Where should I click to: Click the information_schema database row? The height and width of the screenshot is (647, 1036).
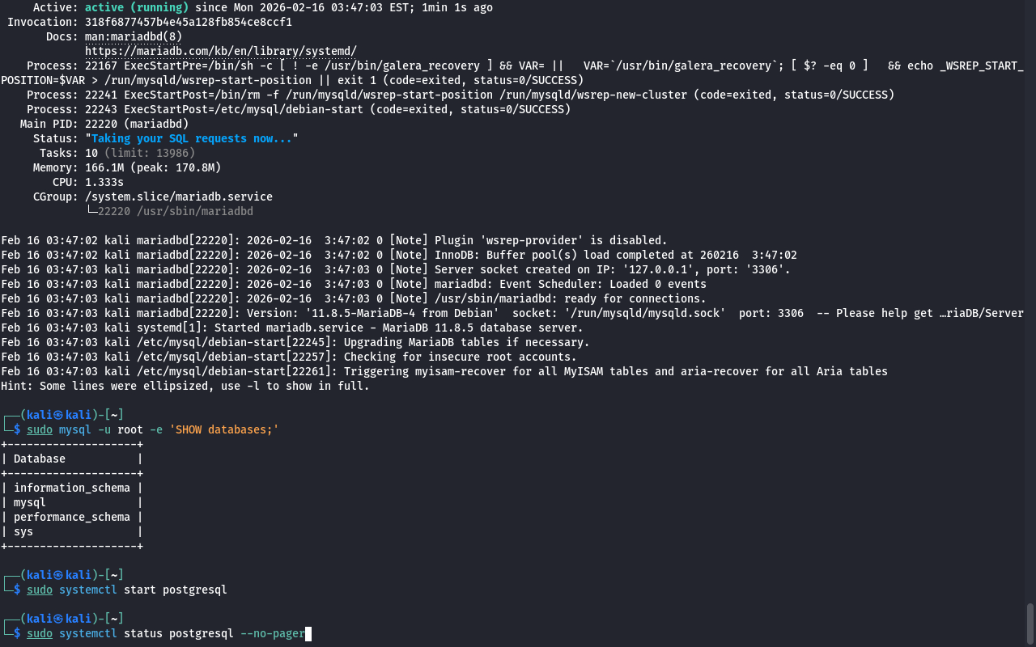[71, 488]
